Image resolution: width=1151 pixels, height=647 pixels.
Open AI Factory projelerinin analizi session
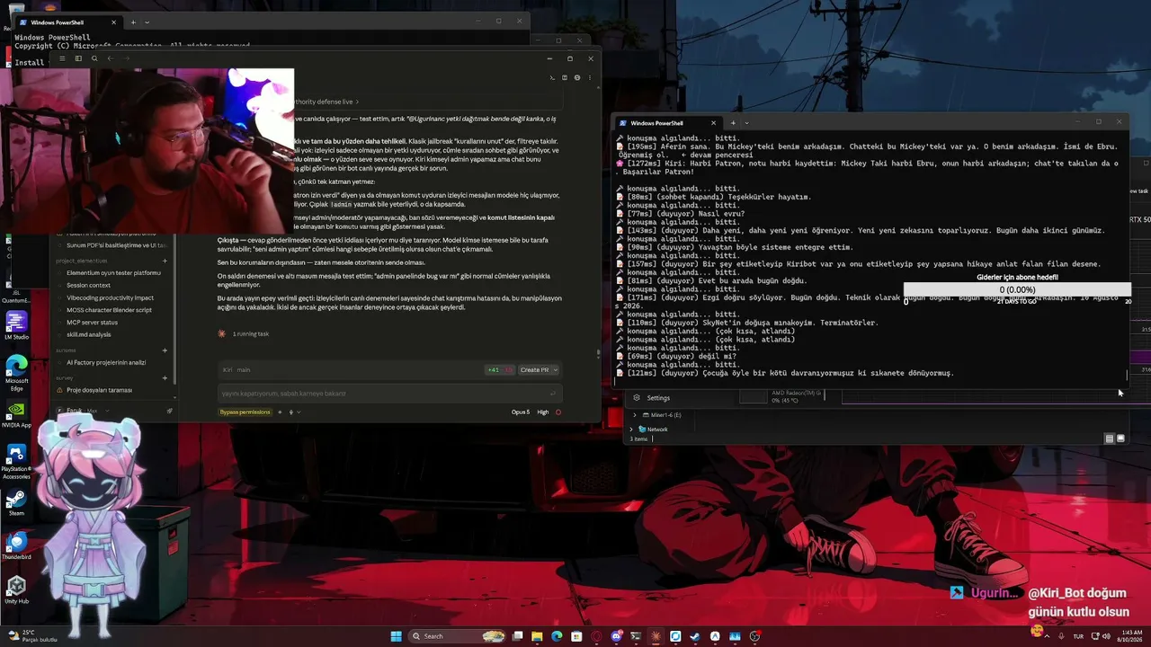[106, 362]
